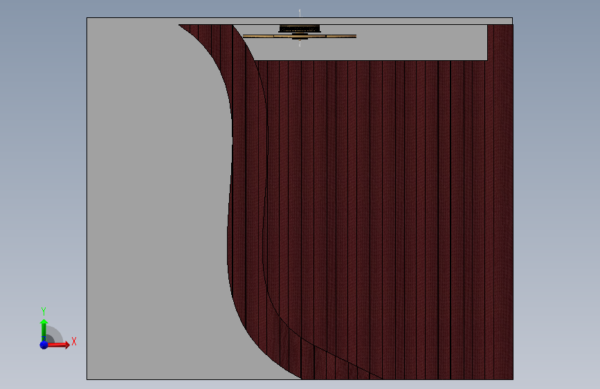
Task: Select the black fan motor housing
Action: pos(300,28)
